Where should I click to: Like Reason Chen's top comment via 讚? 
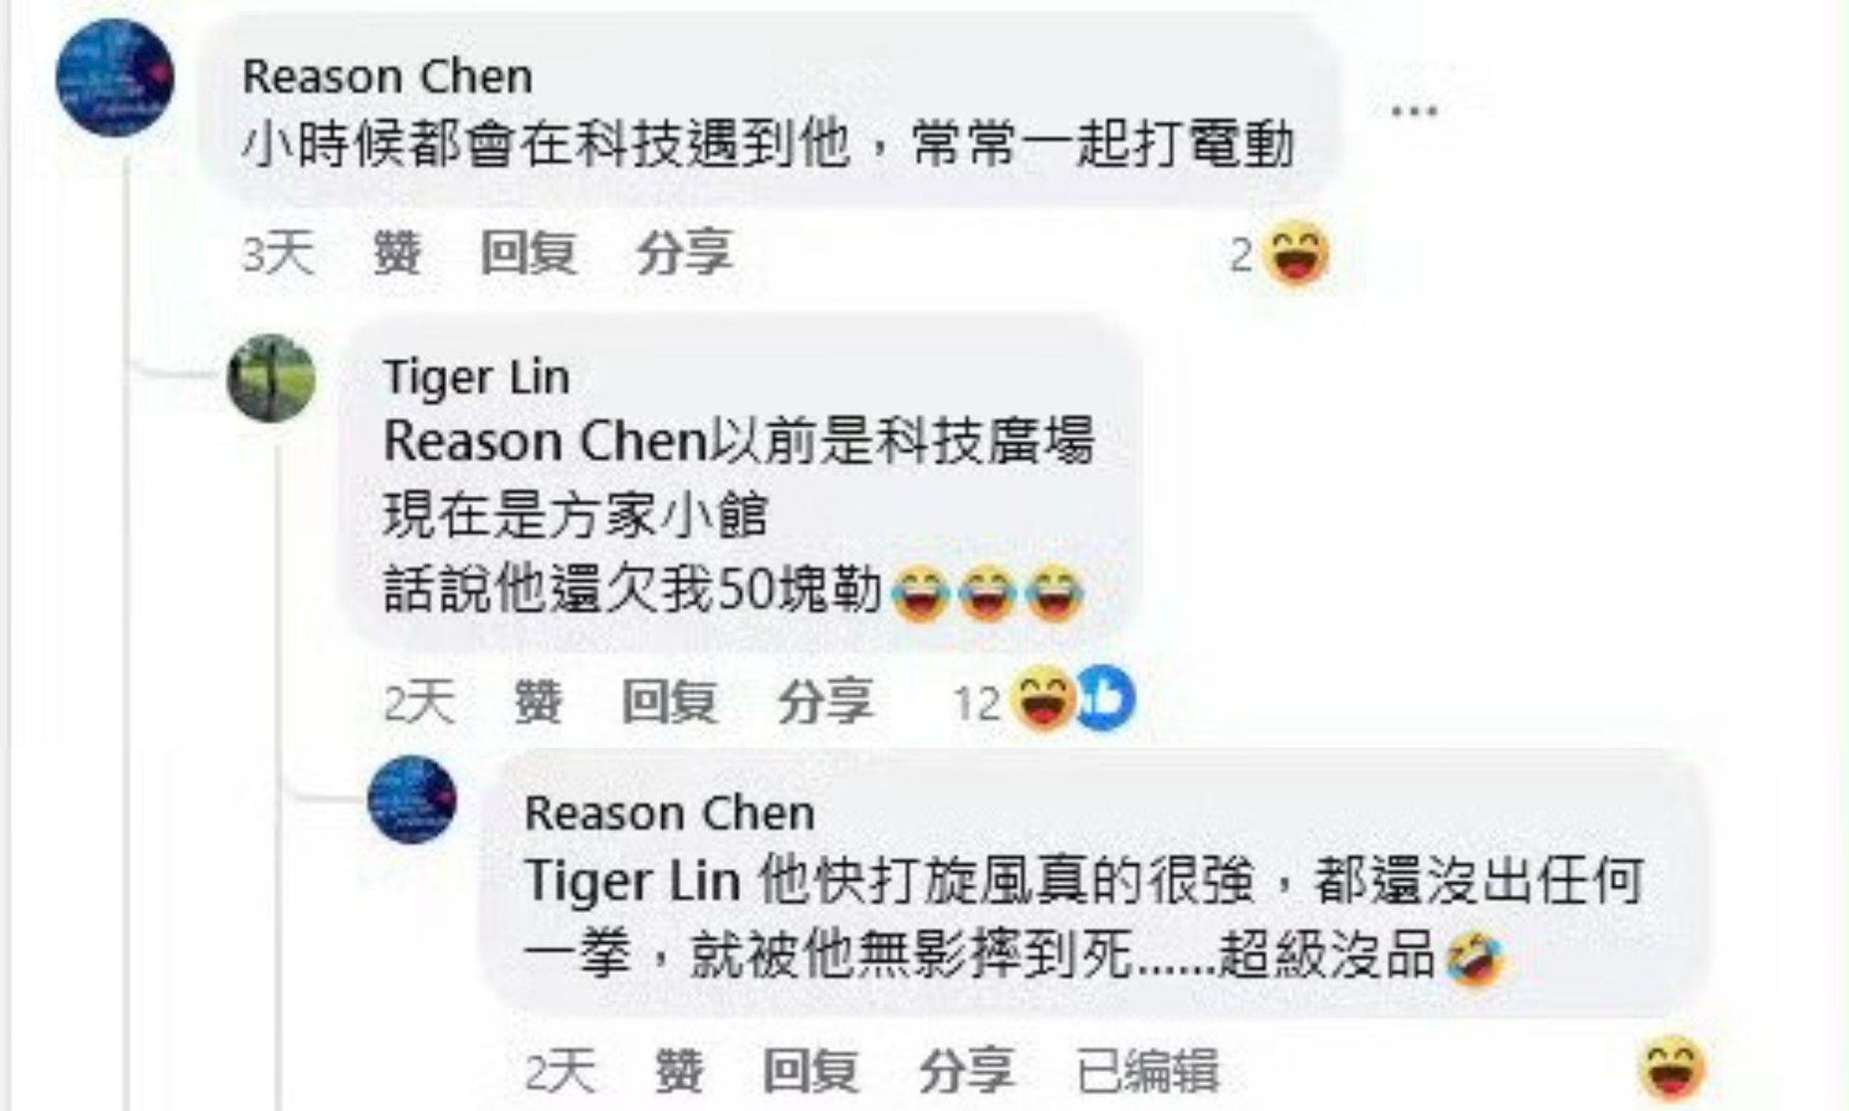pos(397,253)
